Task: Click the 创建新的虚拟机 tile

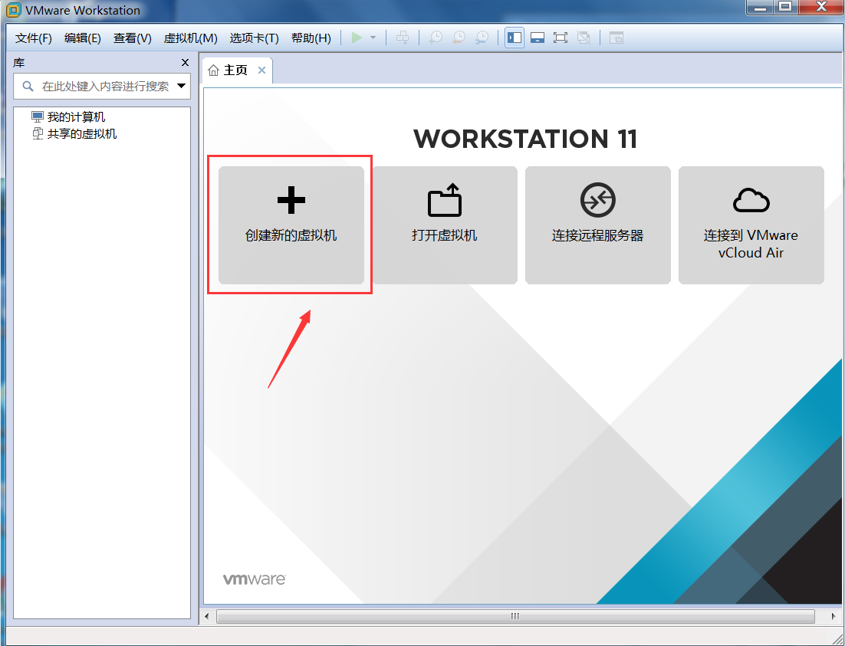Action: click(x=291, y=225)
